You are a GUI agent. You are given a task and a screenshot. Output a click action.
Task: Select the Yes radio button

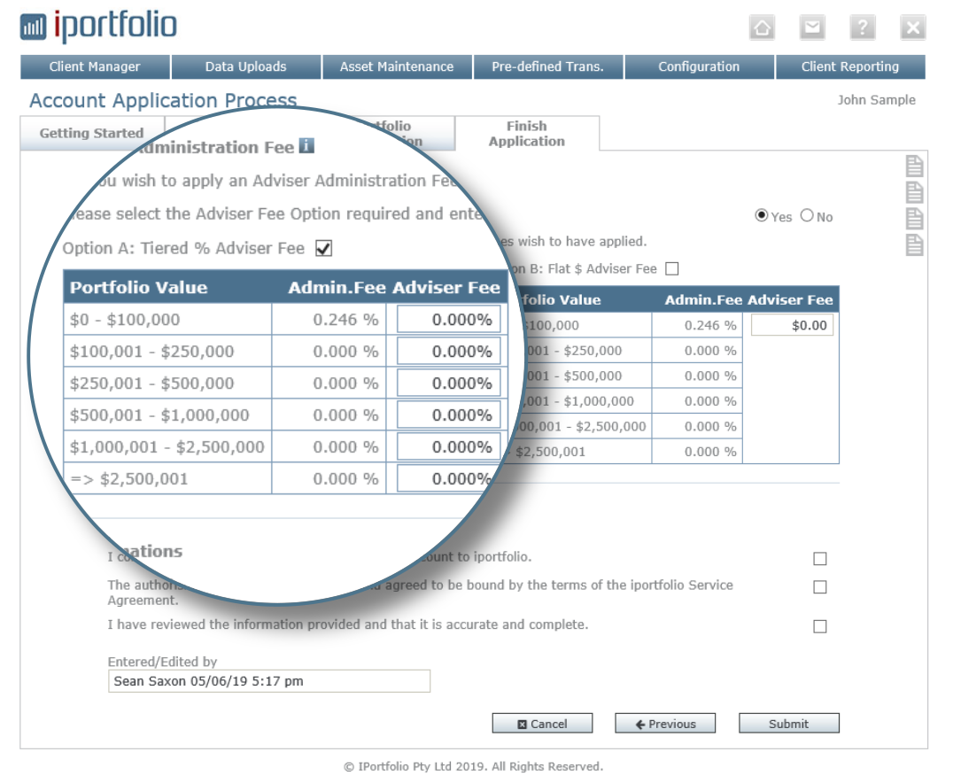[x=761, y=216]
